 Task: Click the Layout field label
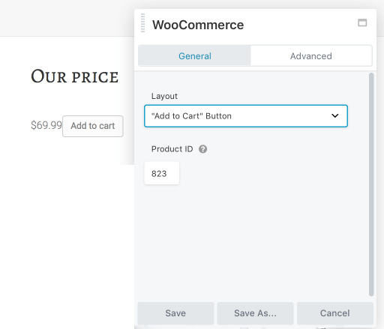click(164, 96)
